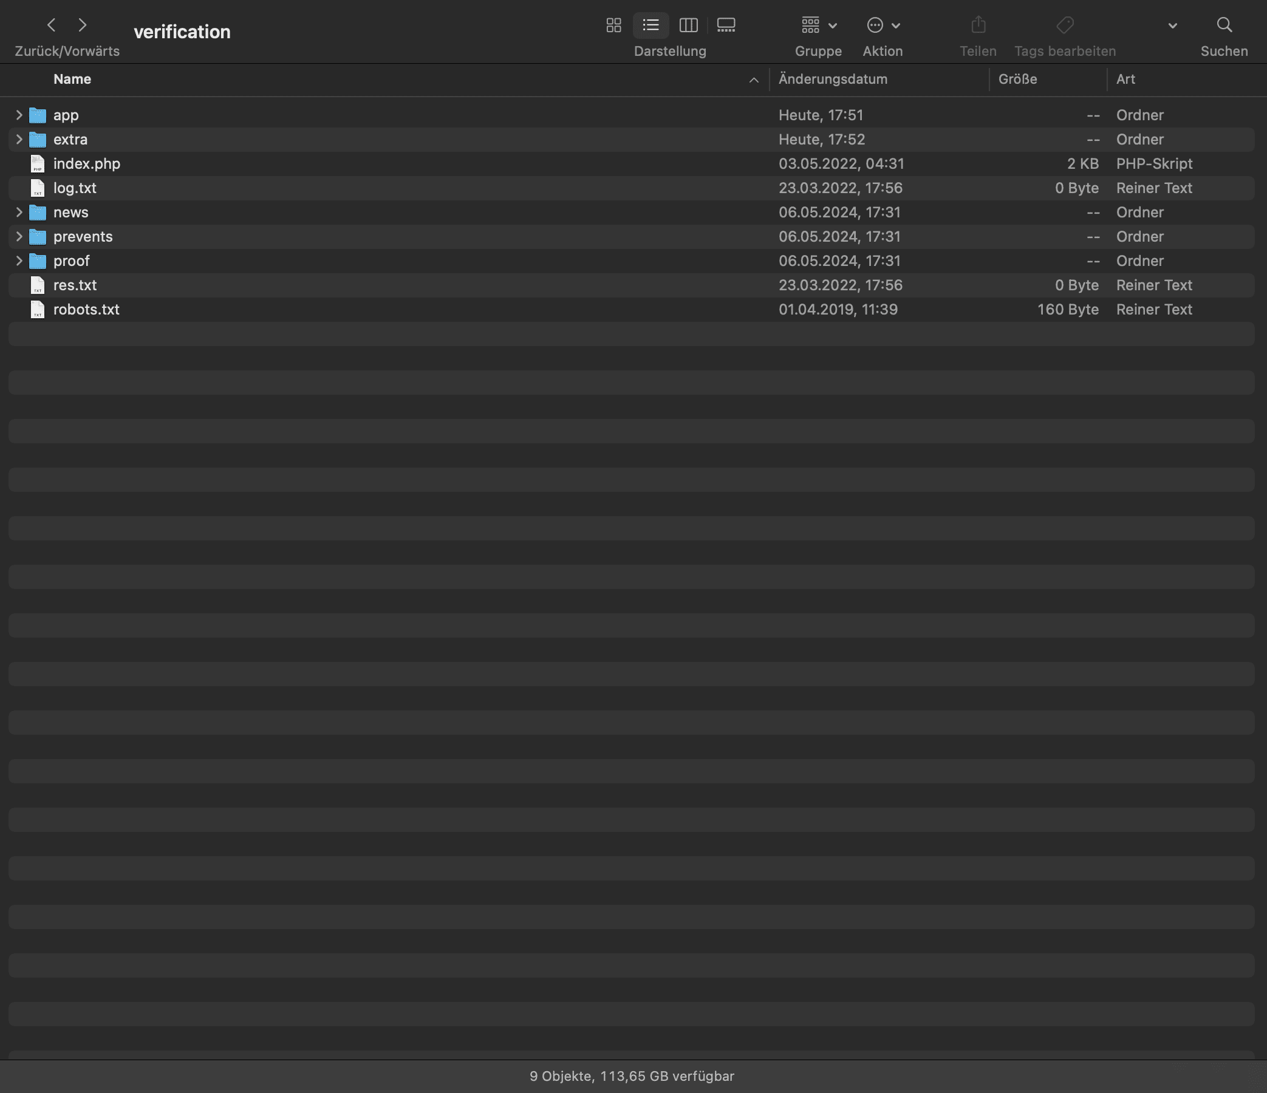Sort by Änderungsdatum column

pos(833,80)
